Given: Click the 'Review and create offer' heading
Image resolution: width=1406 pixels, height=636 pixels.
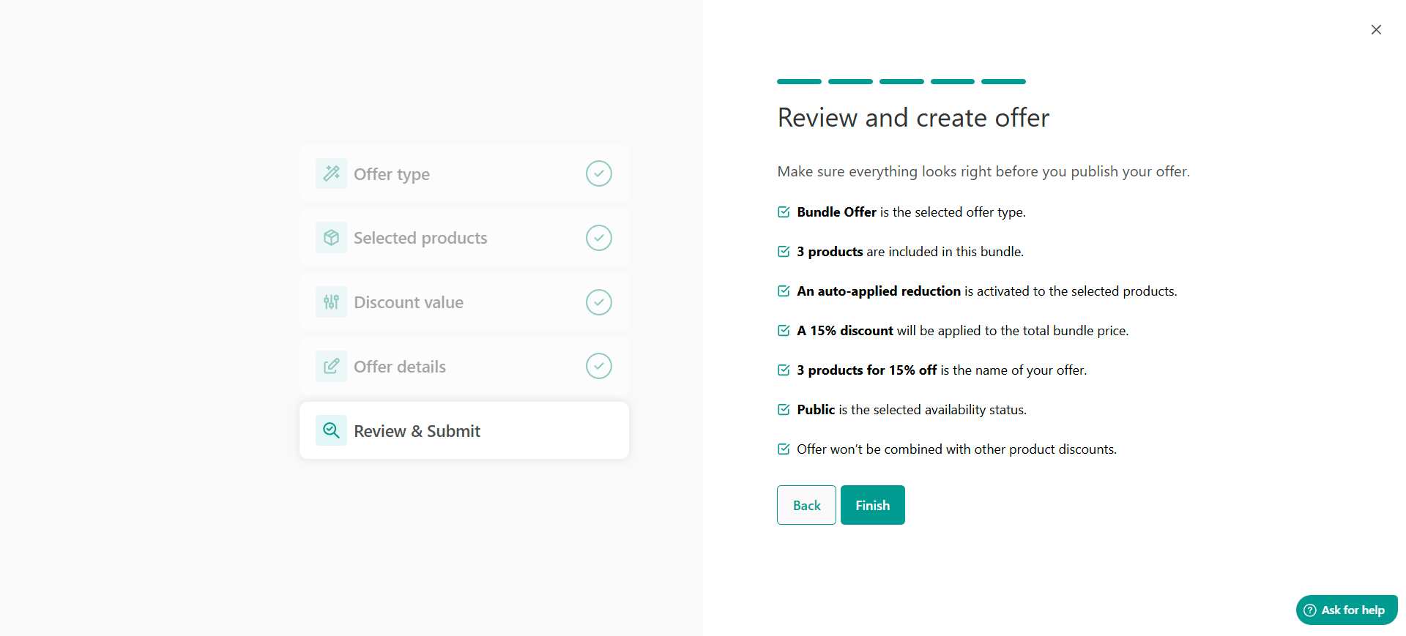Looking at the screenshot, I should tap(913, 118).
